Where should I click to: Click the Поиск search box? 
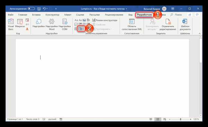tap(176, 15)
